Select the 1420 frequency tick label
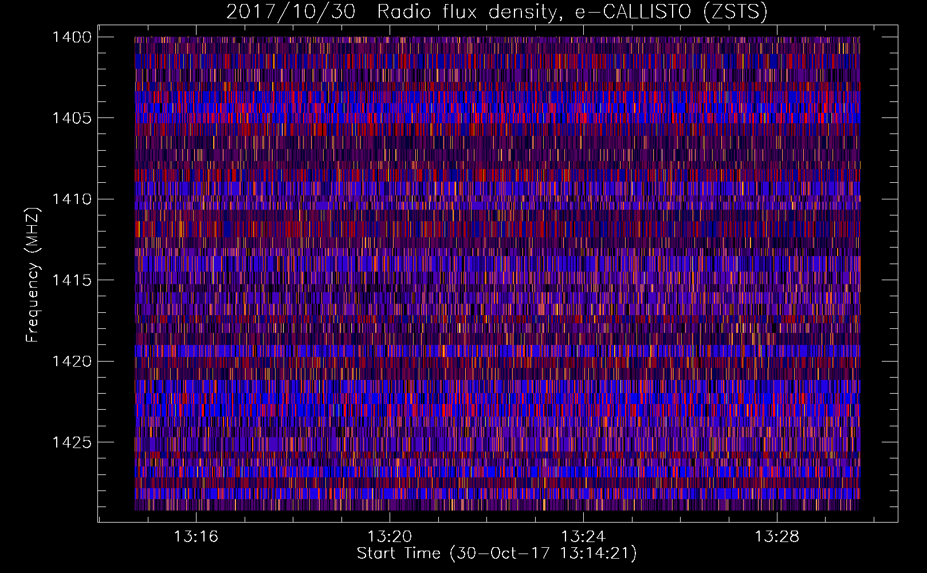 point(72,361)
